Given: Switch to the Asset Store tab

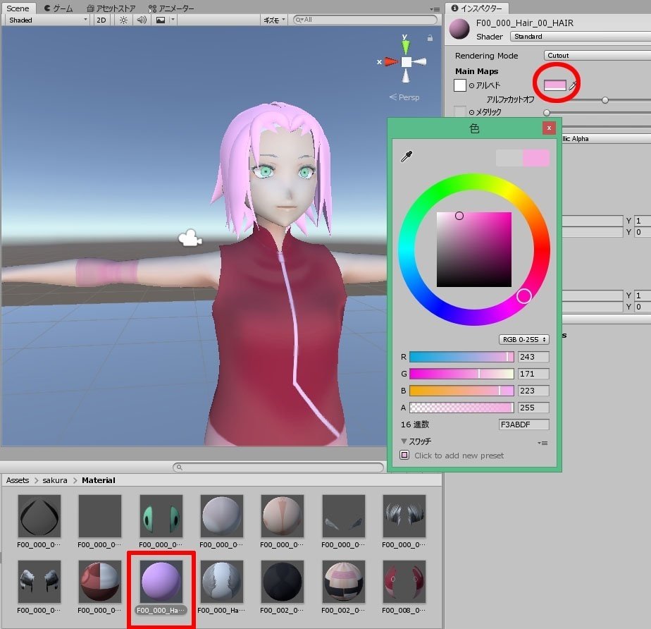Looking at the screenshot, I should [111, 8].
